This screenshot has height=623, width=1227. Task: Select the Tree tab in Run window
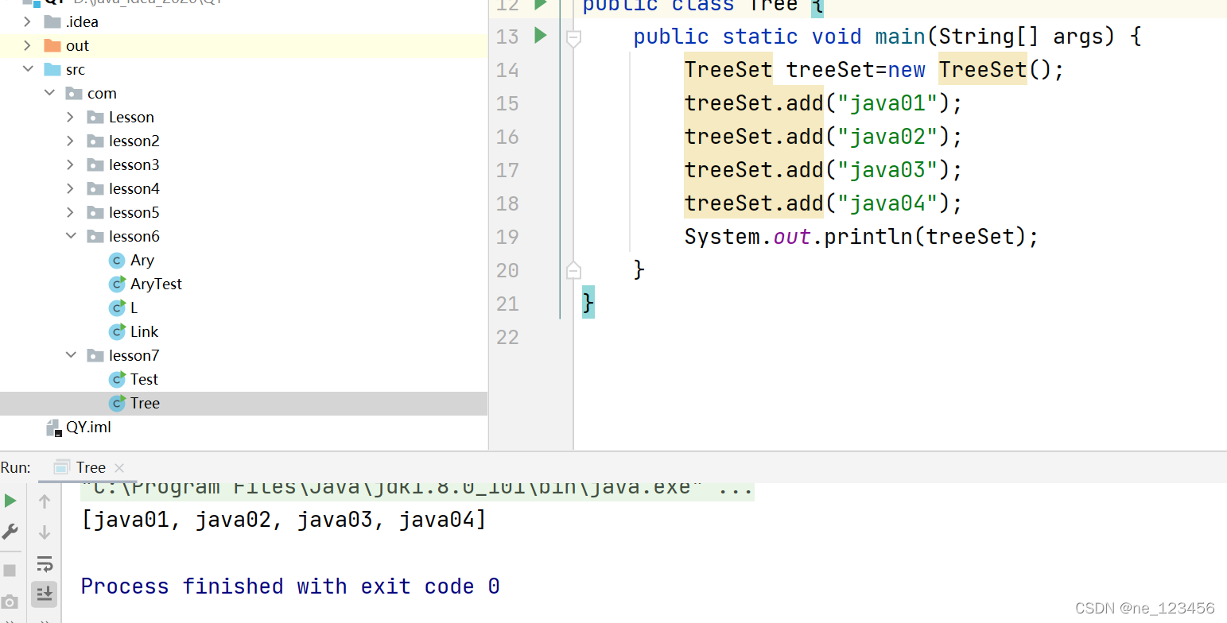(x=89, y=467)
